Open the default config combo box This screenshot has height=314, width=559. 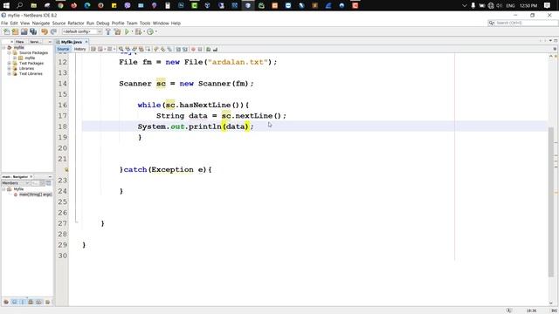[82, 31]
